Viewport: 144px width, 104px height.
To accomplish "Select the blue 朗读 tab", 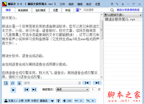I will 8,10.
